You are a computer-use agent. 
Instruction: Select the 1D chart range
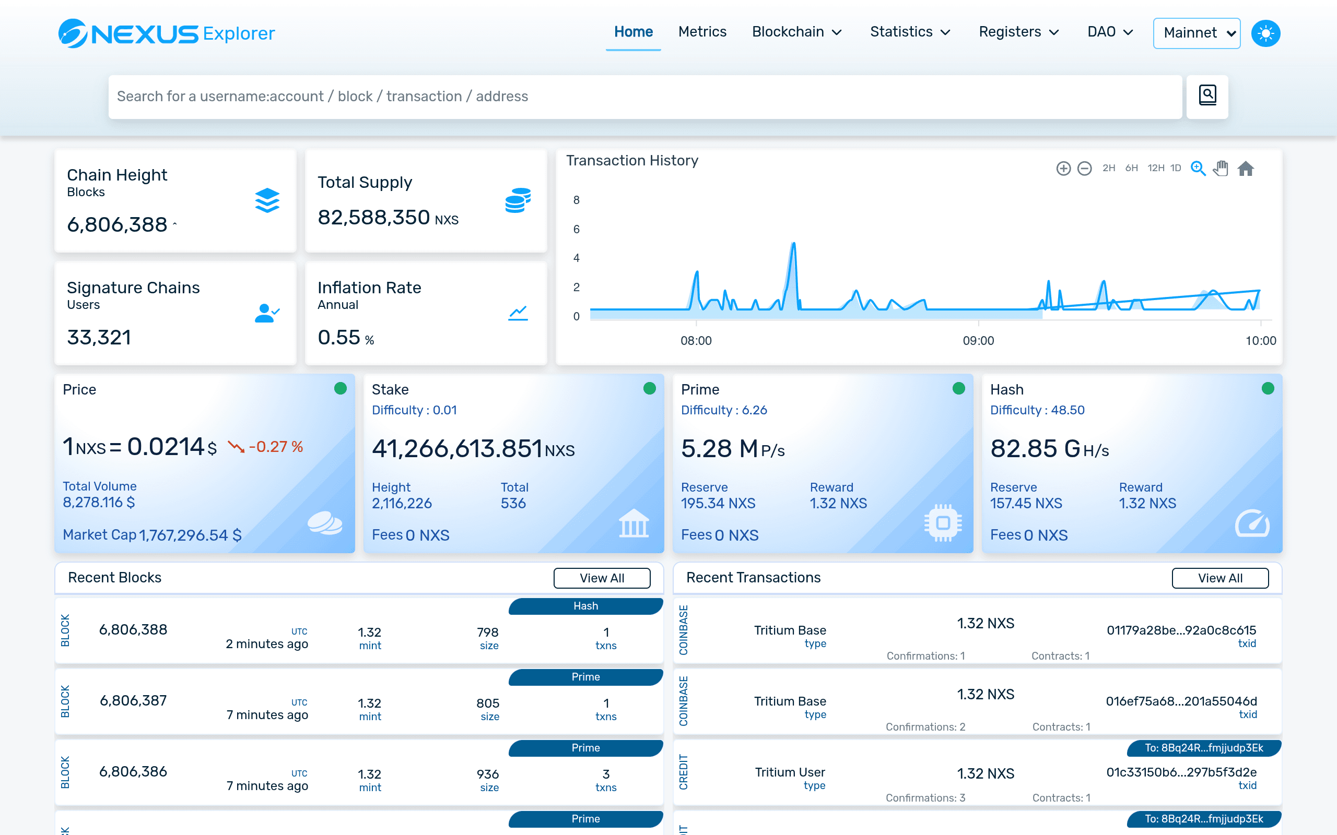1176,168
